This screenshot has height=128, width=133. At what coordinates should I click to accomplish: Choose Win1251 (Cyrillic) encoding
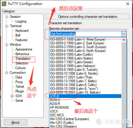point(85,123)
